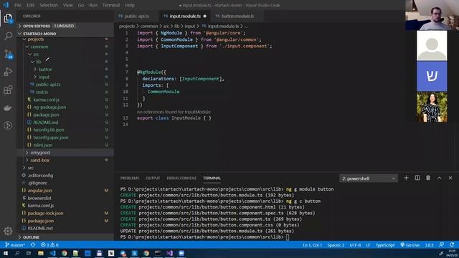The width and height of the screenshot is (459, 258).
Task: Open the Edit menu
Action: (30, 5)
